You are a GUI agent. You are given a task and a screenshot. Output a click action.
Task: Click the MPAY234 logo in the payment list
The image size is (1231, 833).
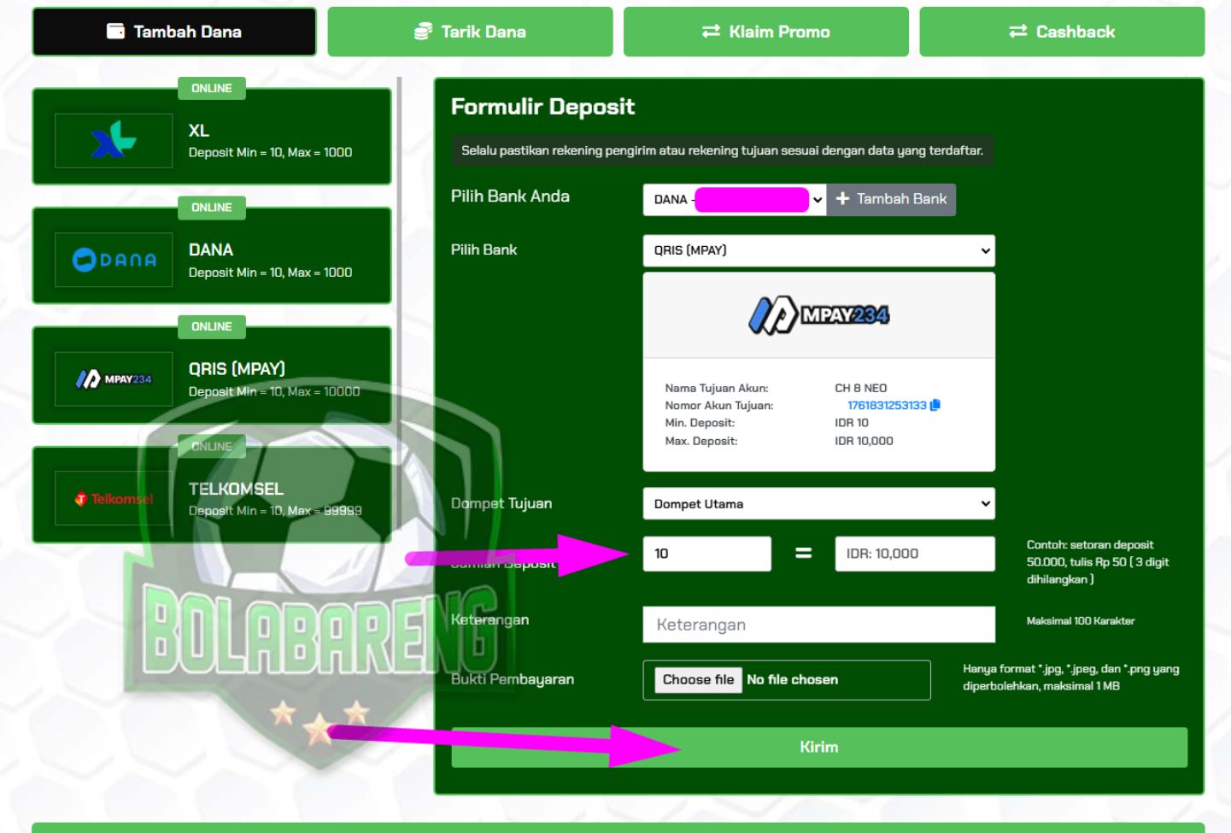114,378
